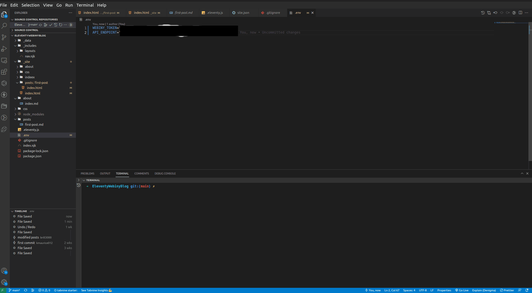This screenshot has height=293, width=532.
Task: Maximize the terminal panel size
Action: tap(522, 173)
